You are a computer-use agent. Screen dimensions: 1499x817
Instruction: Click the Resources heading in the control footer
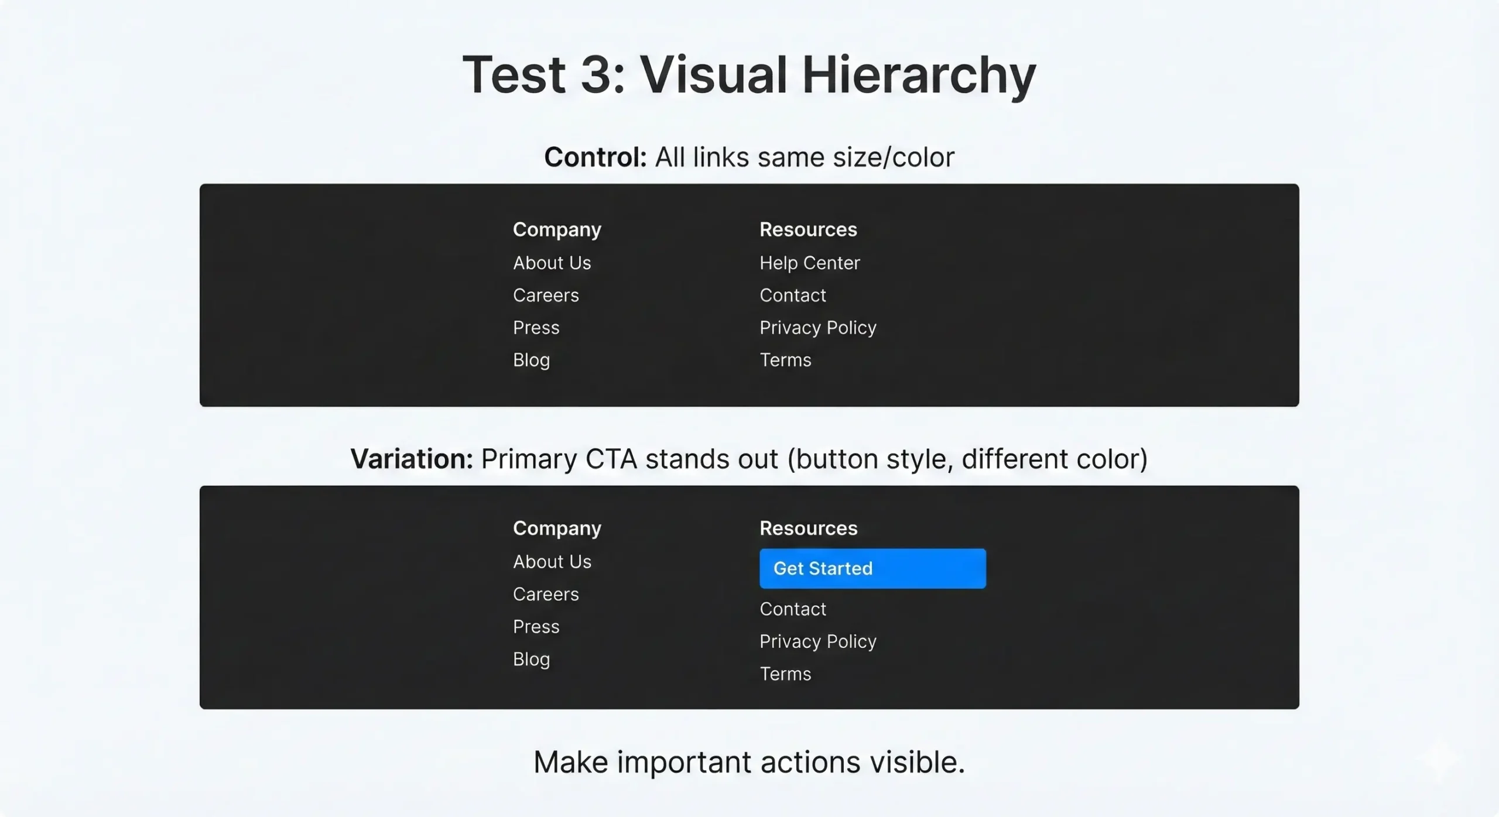(808, 229)
